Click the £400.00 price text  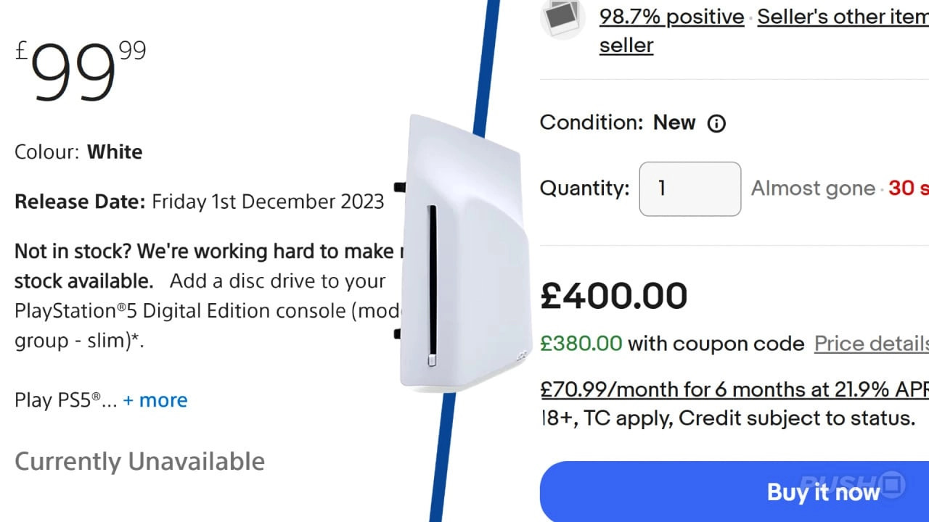point(614,294)
